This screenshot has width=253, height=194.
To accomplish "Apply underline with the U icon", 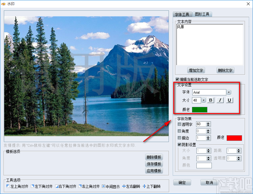I will 229,100.
